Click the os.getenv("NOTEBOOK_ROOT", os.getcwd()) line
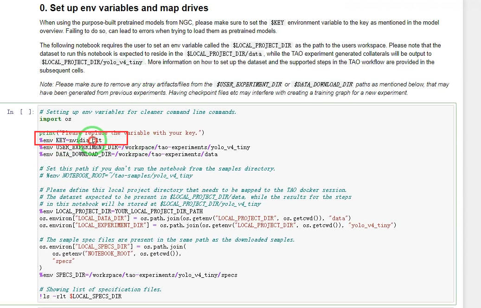Viewport: 481px width, 308px height. pos(116,254)
